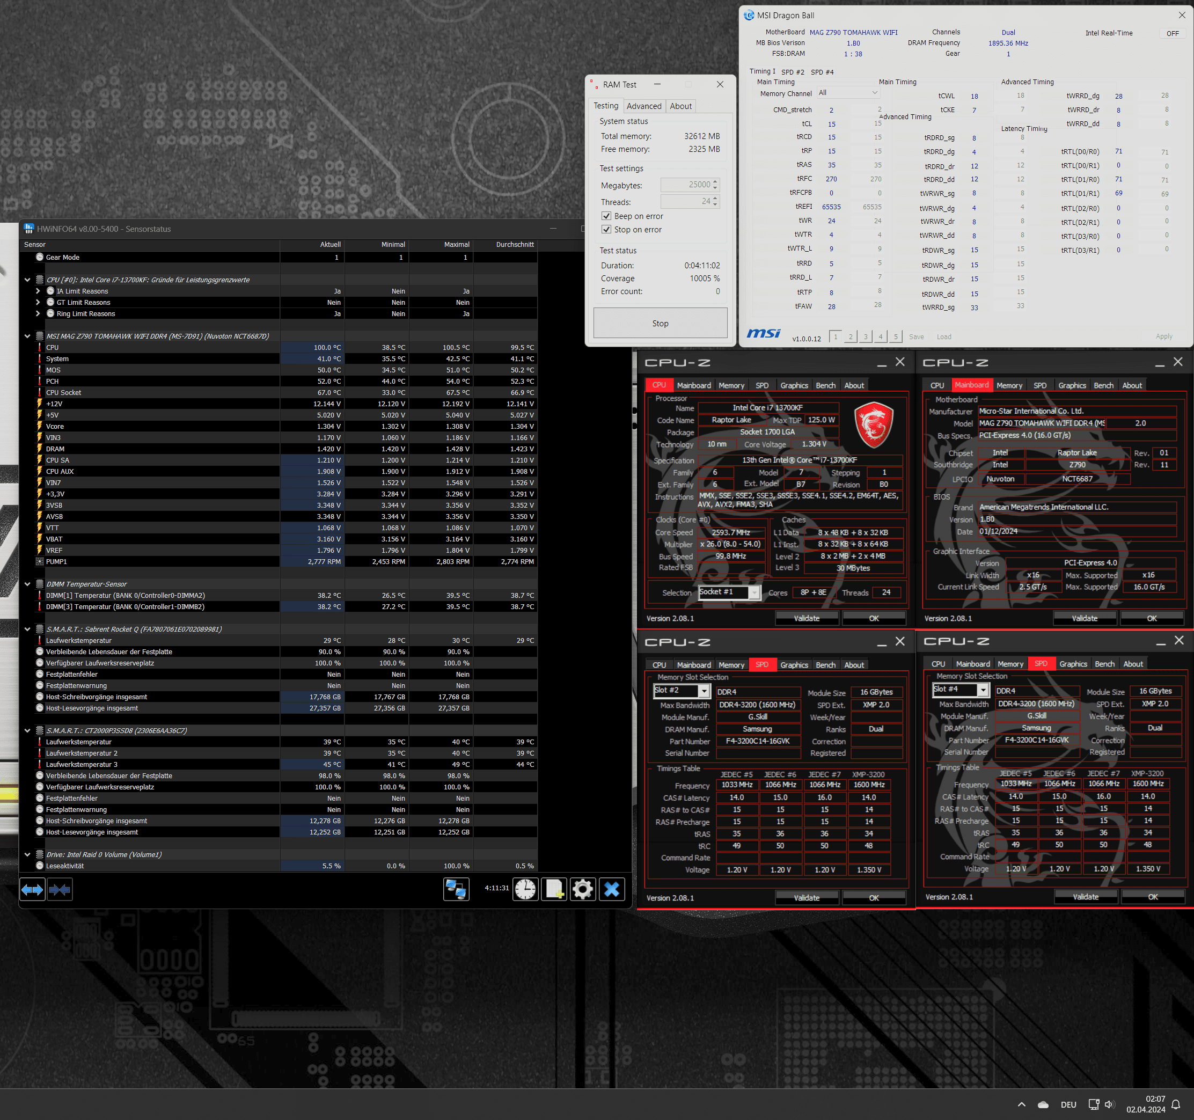The height and width of the screenshot is (1120, 1194).
Task: Start HWiNFO logging via document-plus icon
Action: pos(553,889)
